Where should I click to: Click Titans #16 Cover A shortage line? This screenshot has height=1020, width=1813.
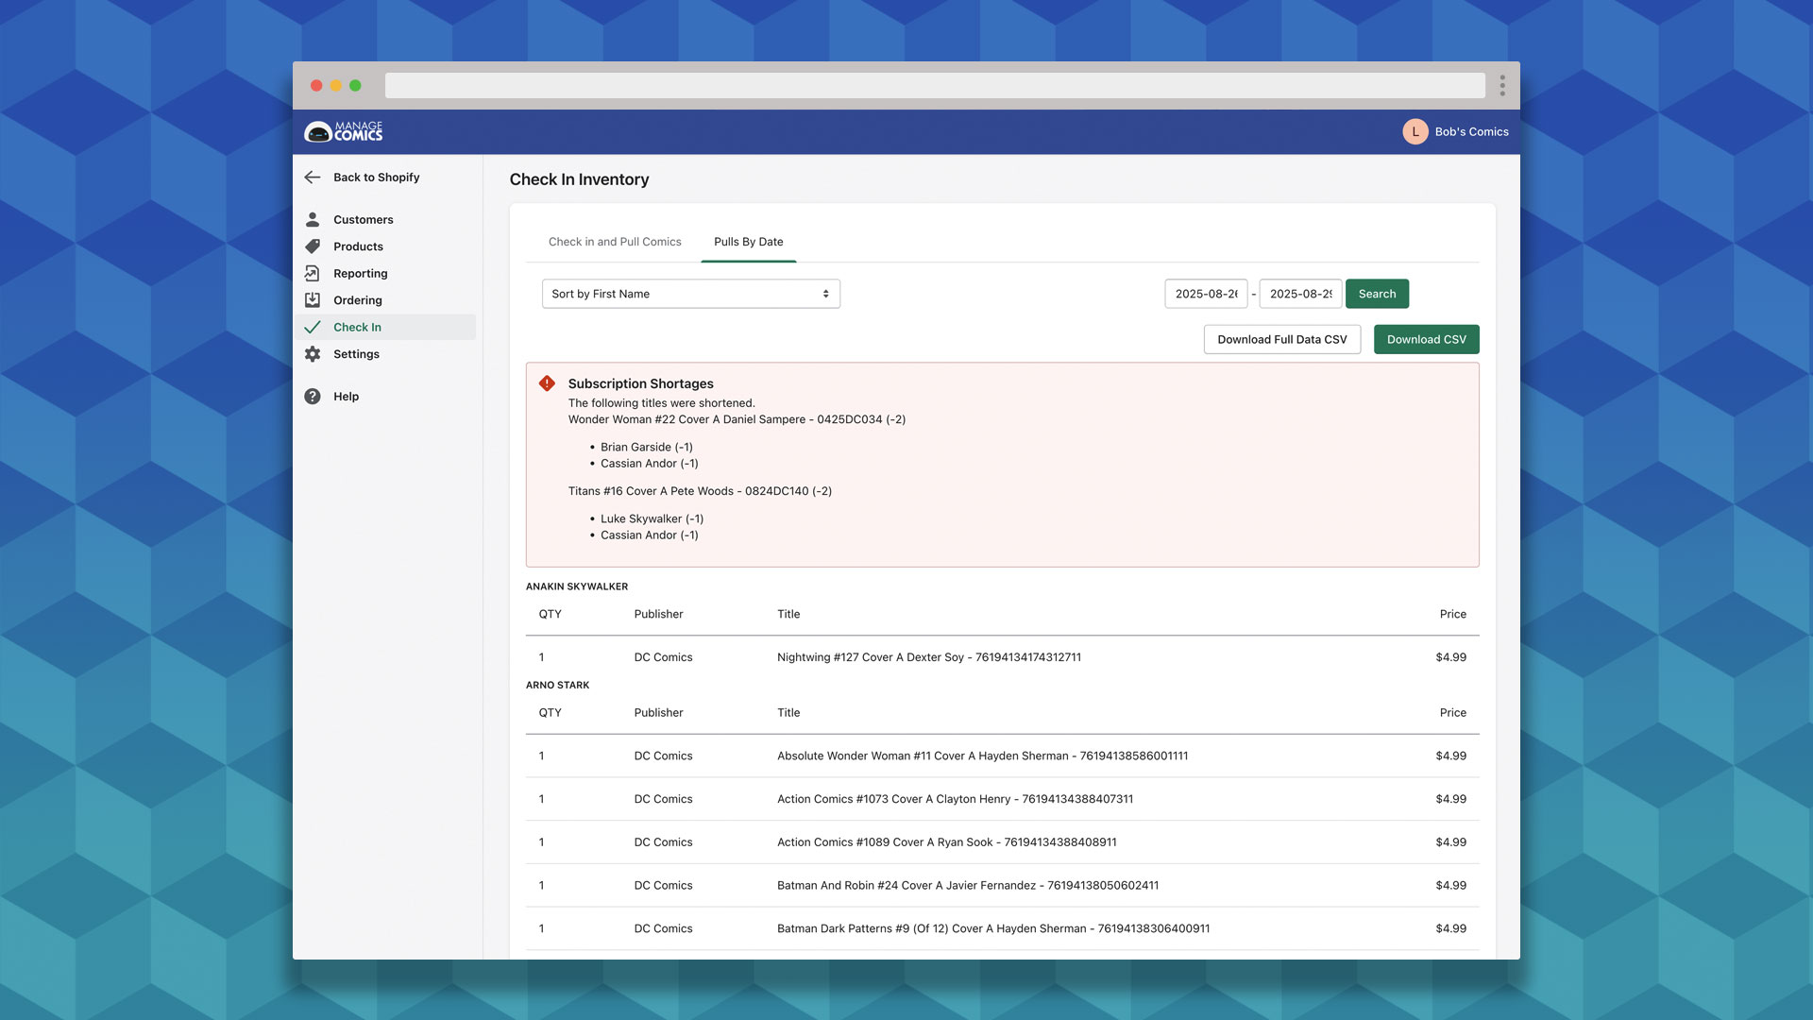pyautogui.click(x=700, y=491)
